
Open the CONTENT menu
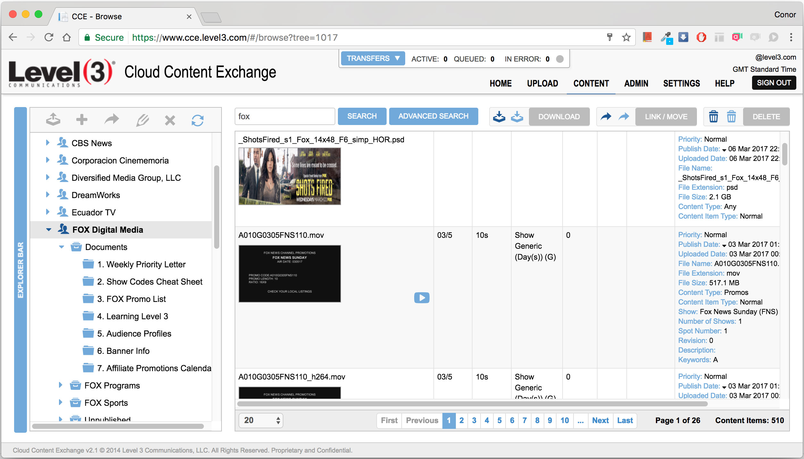pyautogui.click(x=591, y=83)
